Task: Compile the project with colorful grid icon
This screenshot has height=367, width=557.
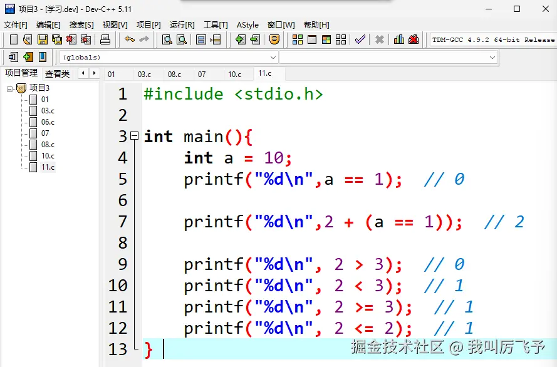Action: [298, 39]
